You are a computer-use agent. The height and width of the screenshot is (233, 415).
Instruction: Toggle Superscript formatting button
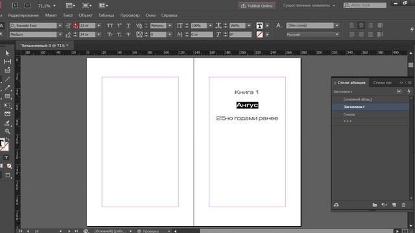119,25
